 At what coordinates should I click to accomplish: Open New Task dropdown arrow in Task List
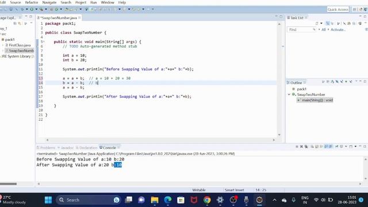click(321, 23)
